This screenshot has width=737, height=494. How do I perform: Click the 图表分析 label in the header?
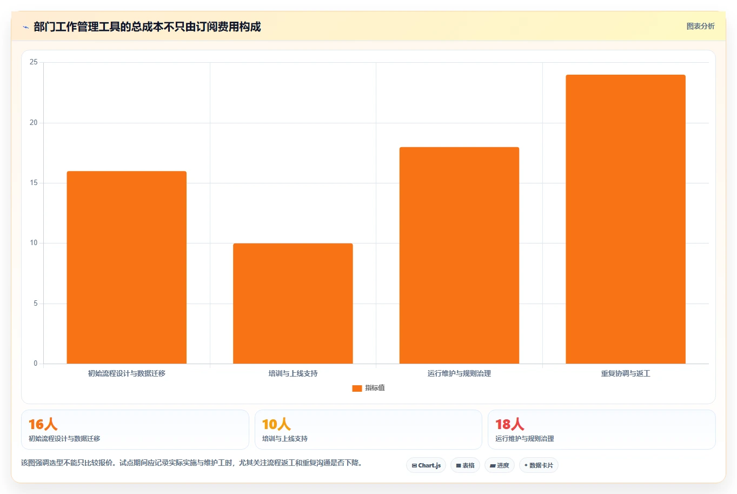point(700,26)
